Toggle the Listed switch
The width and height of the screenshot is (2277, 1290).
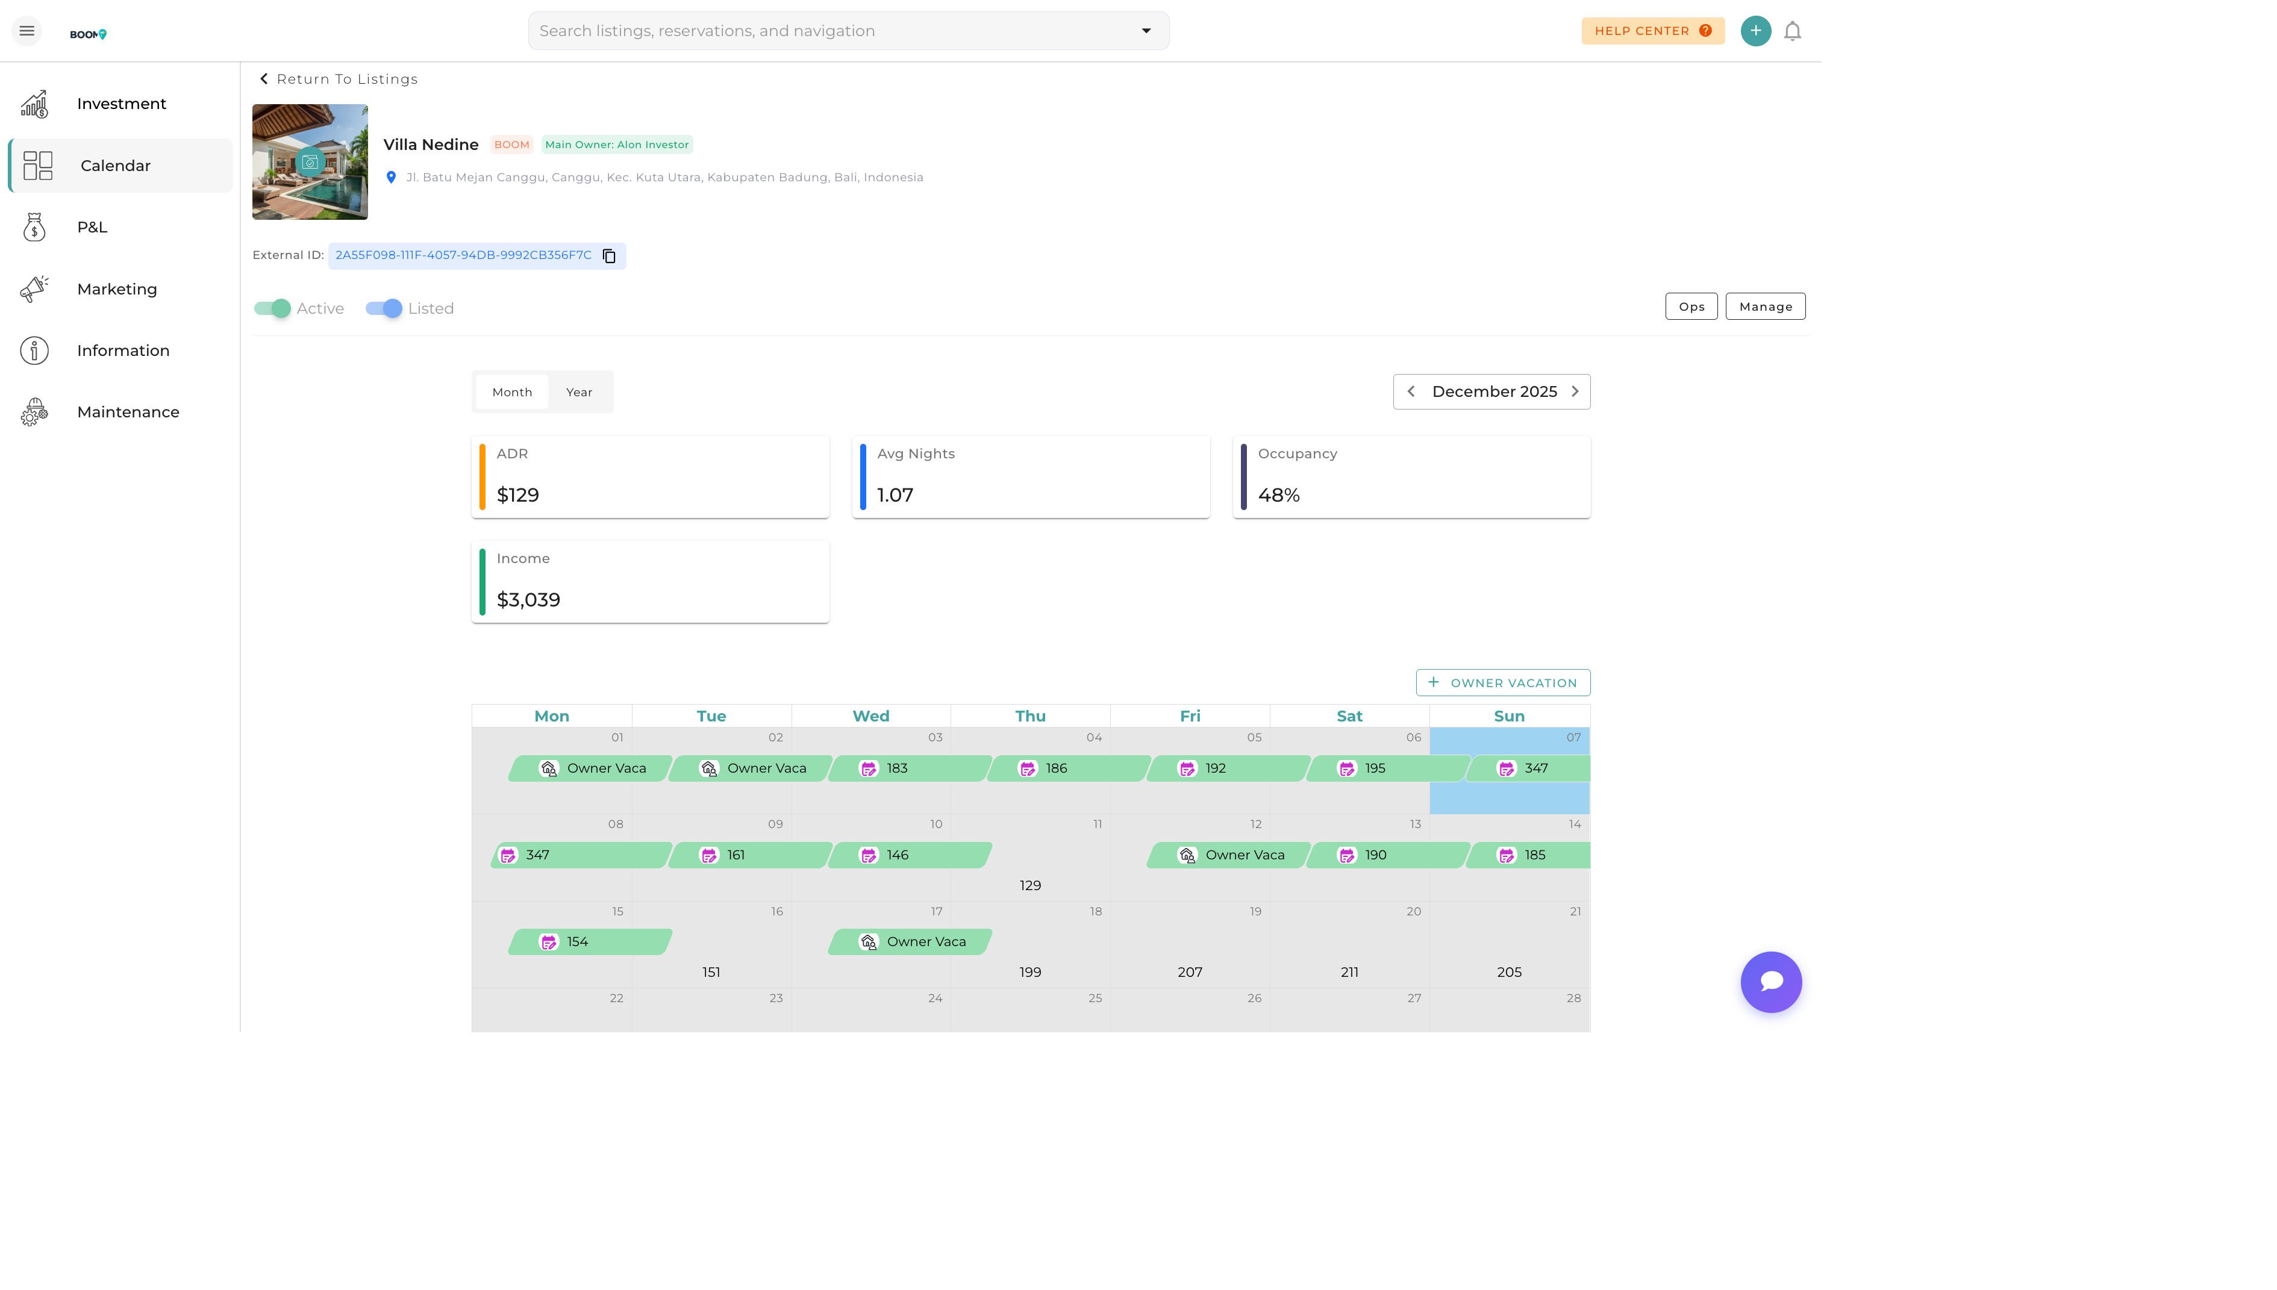pyautogui.click(x=384, y=308)
